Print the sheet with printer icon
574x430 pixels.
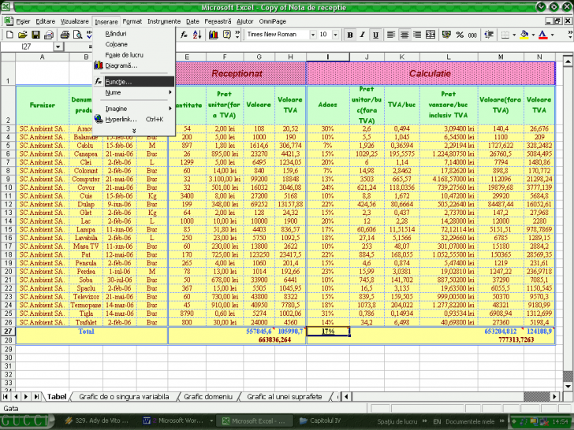[65, 35]
